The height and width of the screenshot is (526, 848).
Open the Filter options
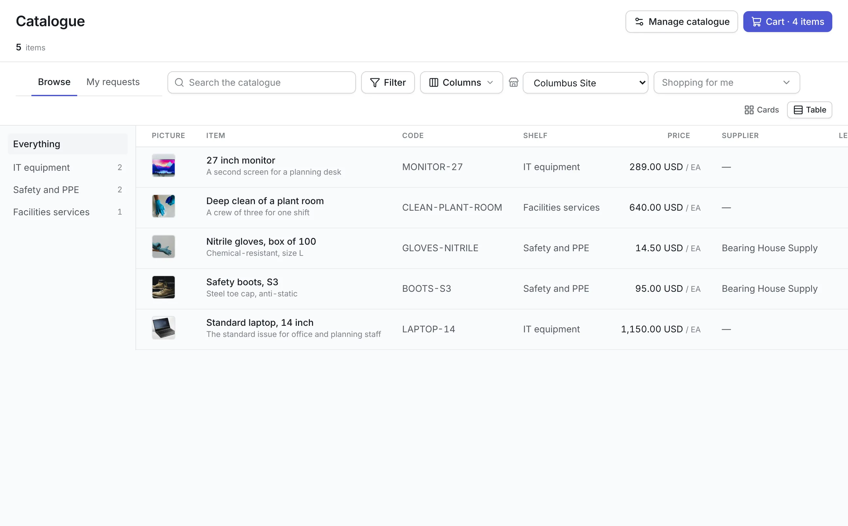point(388,82)
